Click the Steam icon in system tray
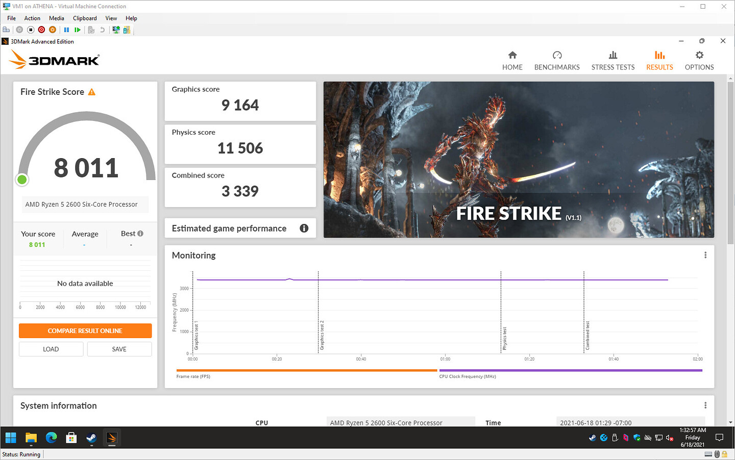The height and width of the screenshot is (460, 735). pos(593,438)
